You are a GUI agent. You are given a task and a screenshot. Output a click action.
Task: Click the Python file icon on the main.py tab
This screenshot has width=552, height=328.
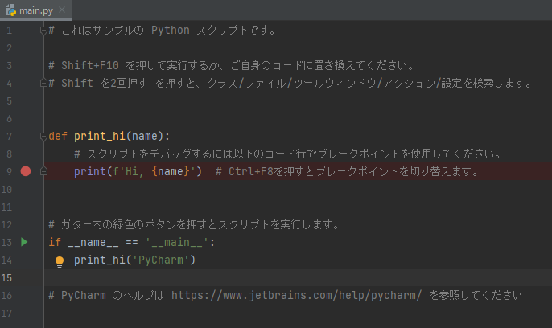point(10,10)
